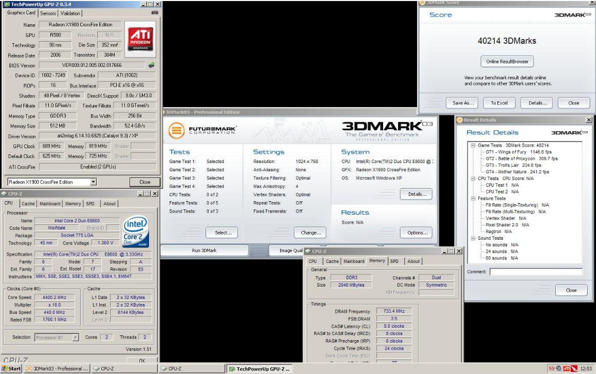Click Details... button in 3DMark Score window
The height and width of the screenshot is (374, 596).
pyautogui.click(x=537, y=103)
